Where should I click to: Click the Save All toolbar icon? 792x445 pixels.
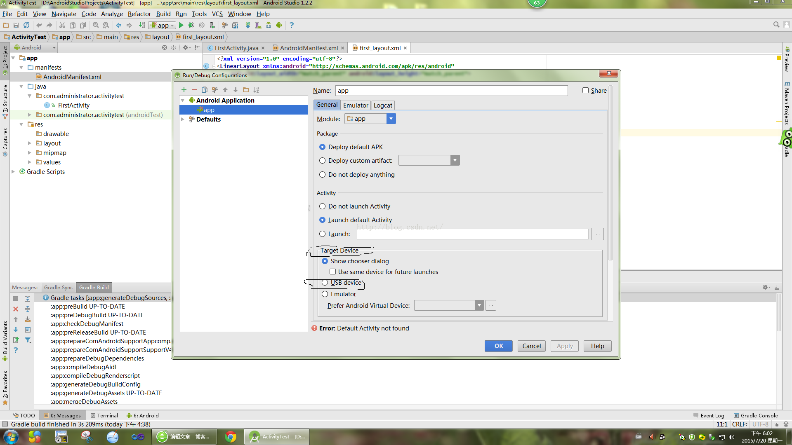(16, 25)
